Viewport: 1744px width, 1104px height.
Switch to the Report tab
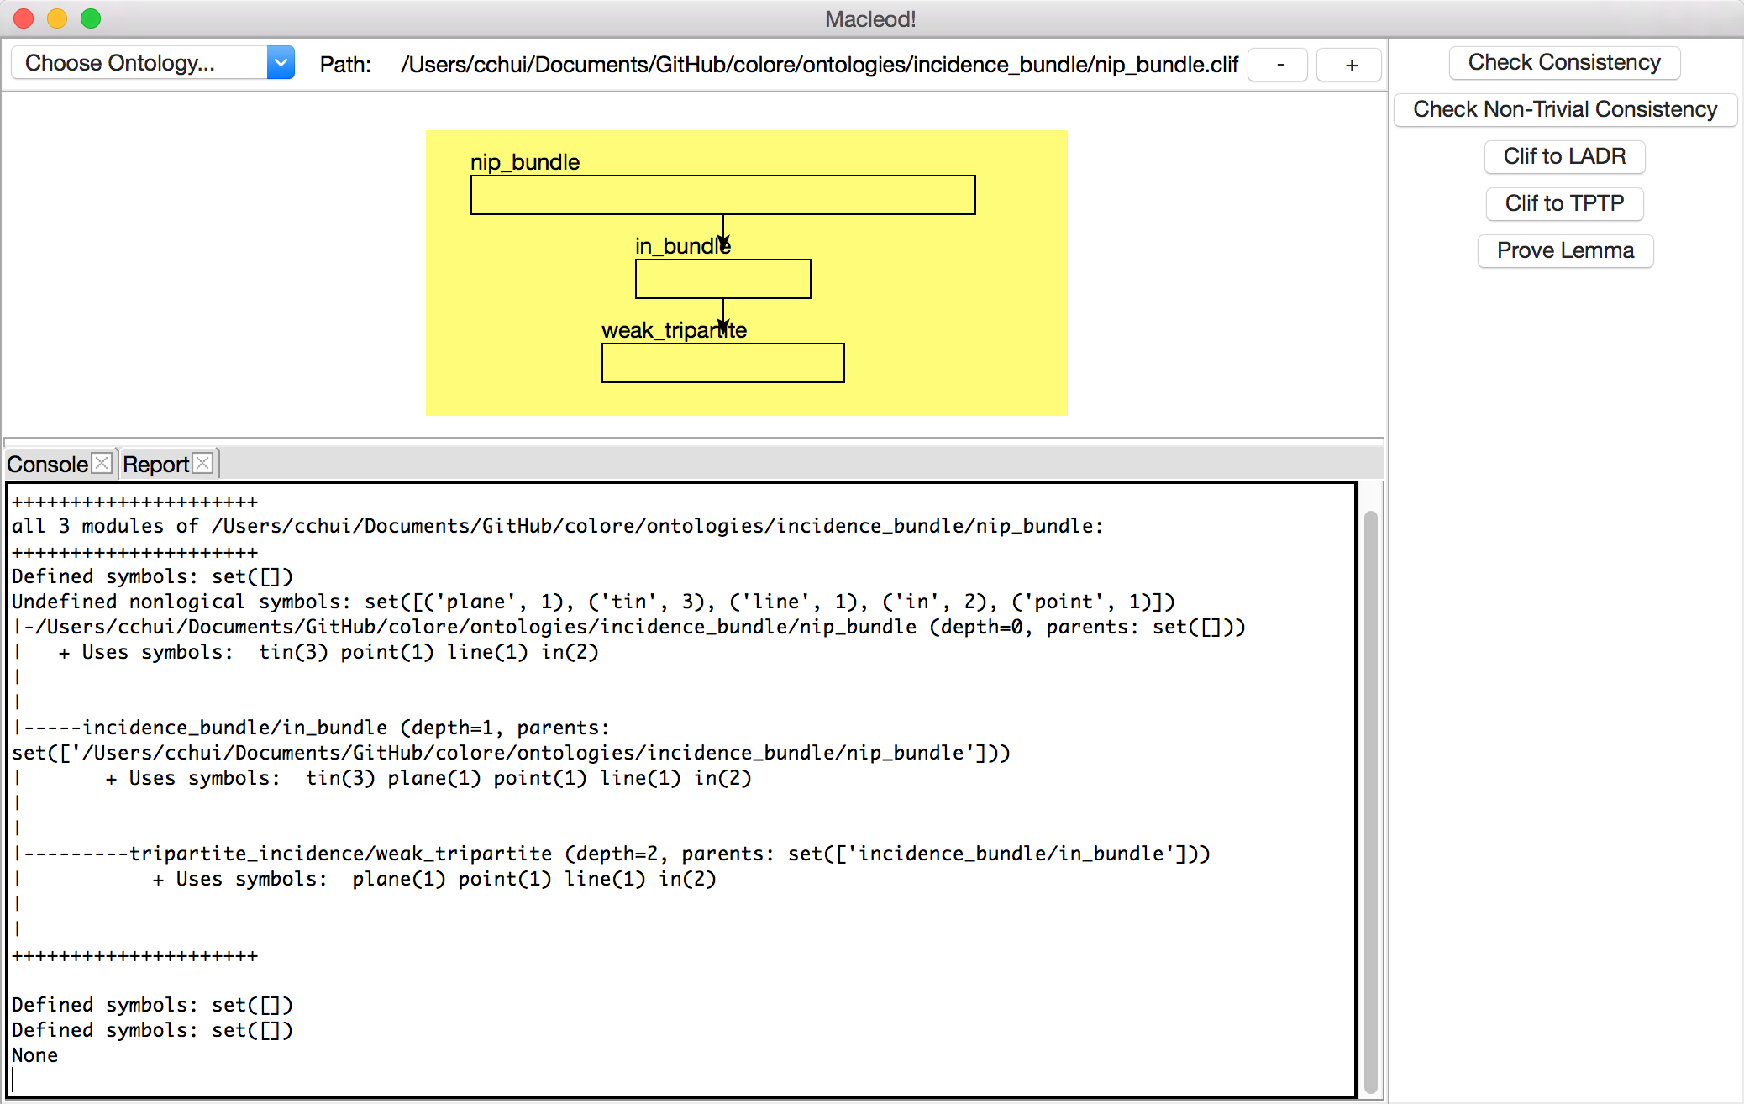point(155,464)
